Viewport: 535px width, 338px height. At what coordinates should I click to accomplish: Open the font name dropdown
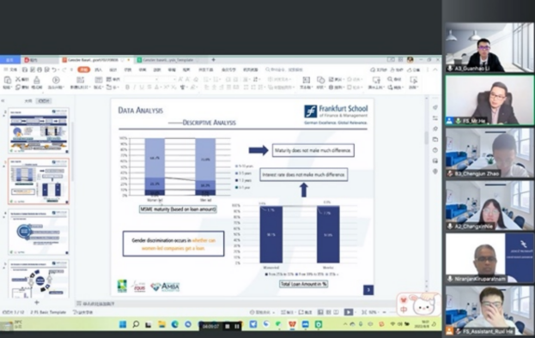142,79
